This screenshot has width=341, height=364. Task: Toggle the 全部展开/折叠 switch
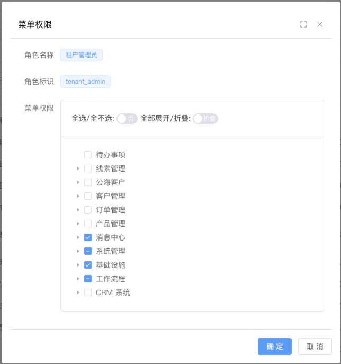[x=205, y=119]
